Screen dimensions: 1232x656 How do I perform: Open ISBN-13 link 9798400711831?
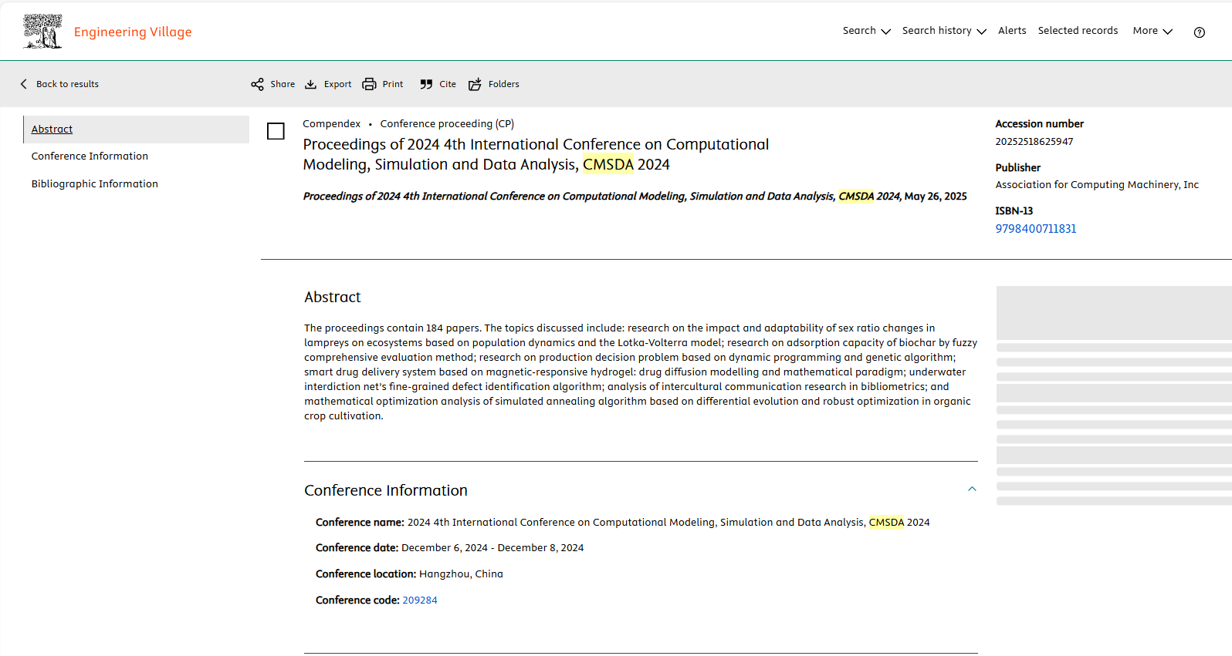1035,229
